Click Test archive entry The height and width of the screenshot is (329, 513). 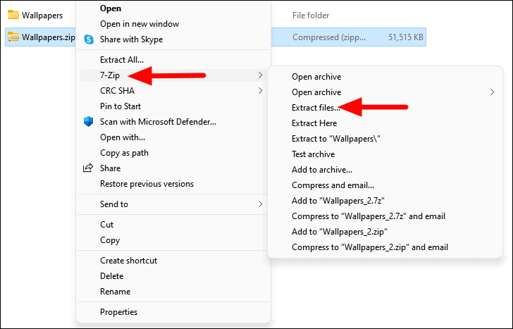coord(313,154)
